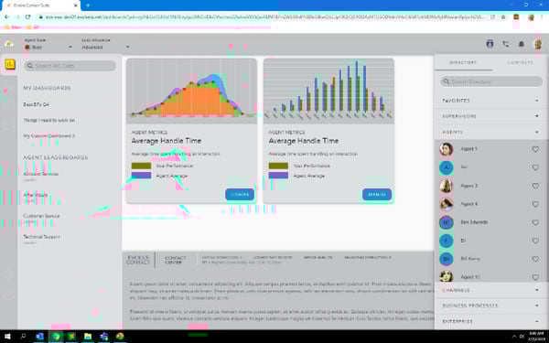Screen dimensions: 549x343
Task: Open a new browser tab with plus icon
Action: click(x=88, y=5)
